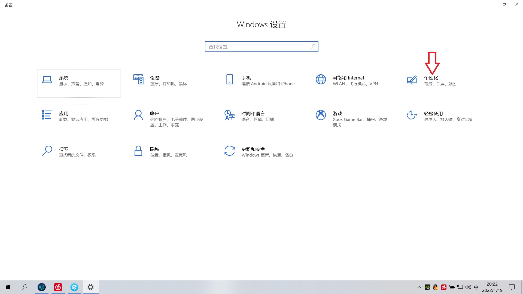Click the Settings gear in taskbar
Viewport: 523px width, 294px height.
click(x=91, y=287)
